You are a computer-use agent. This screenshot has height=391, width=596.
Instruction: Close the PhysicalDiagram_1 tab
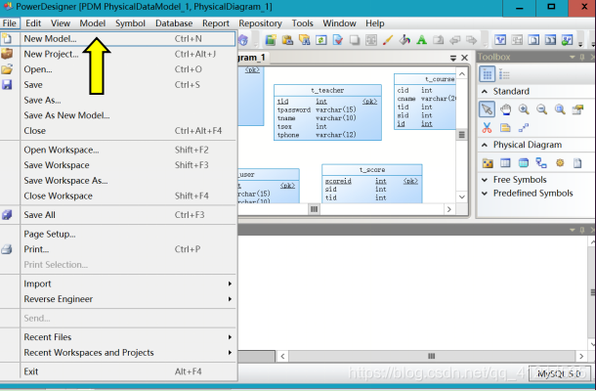click(x=464, y=58)
